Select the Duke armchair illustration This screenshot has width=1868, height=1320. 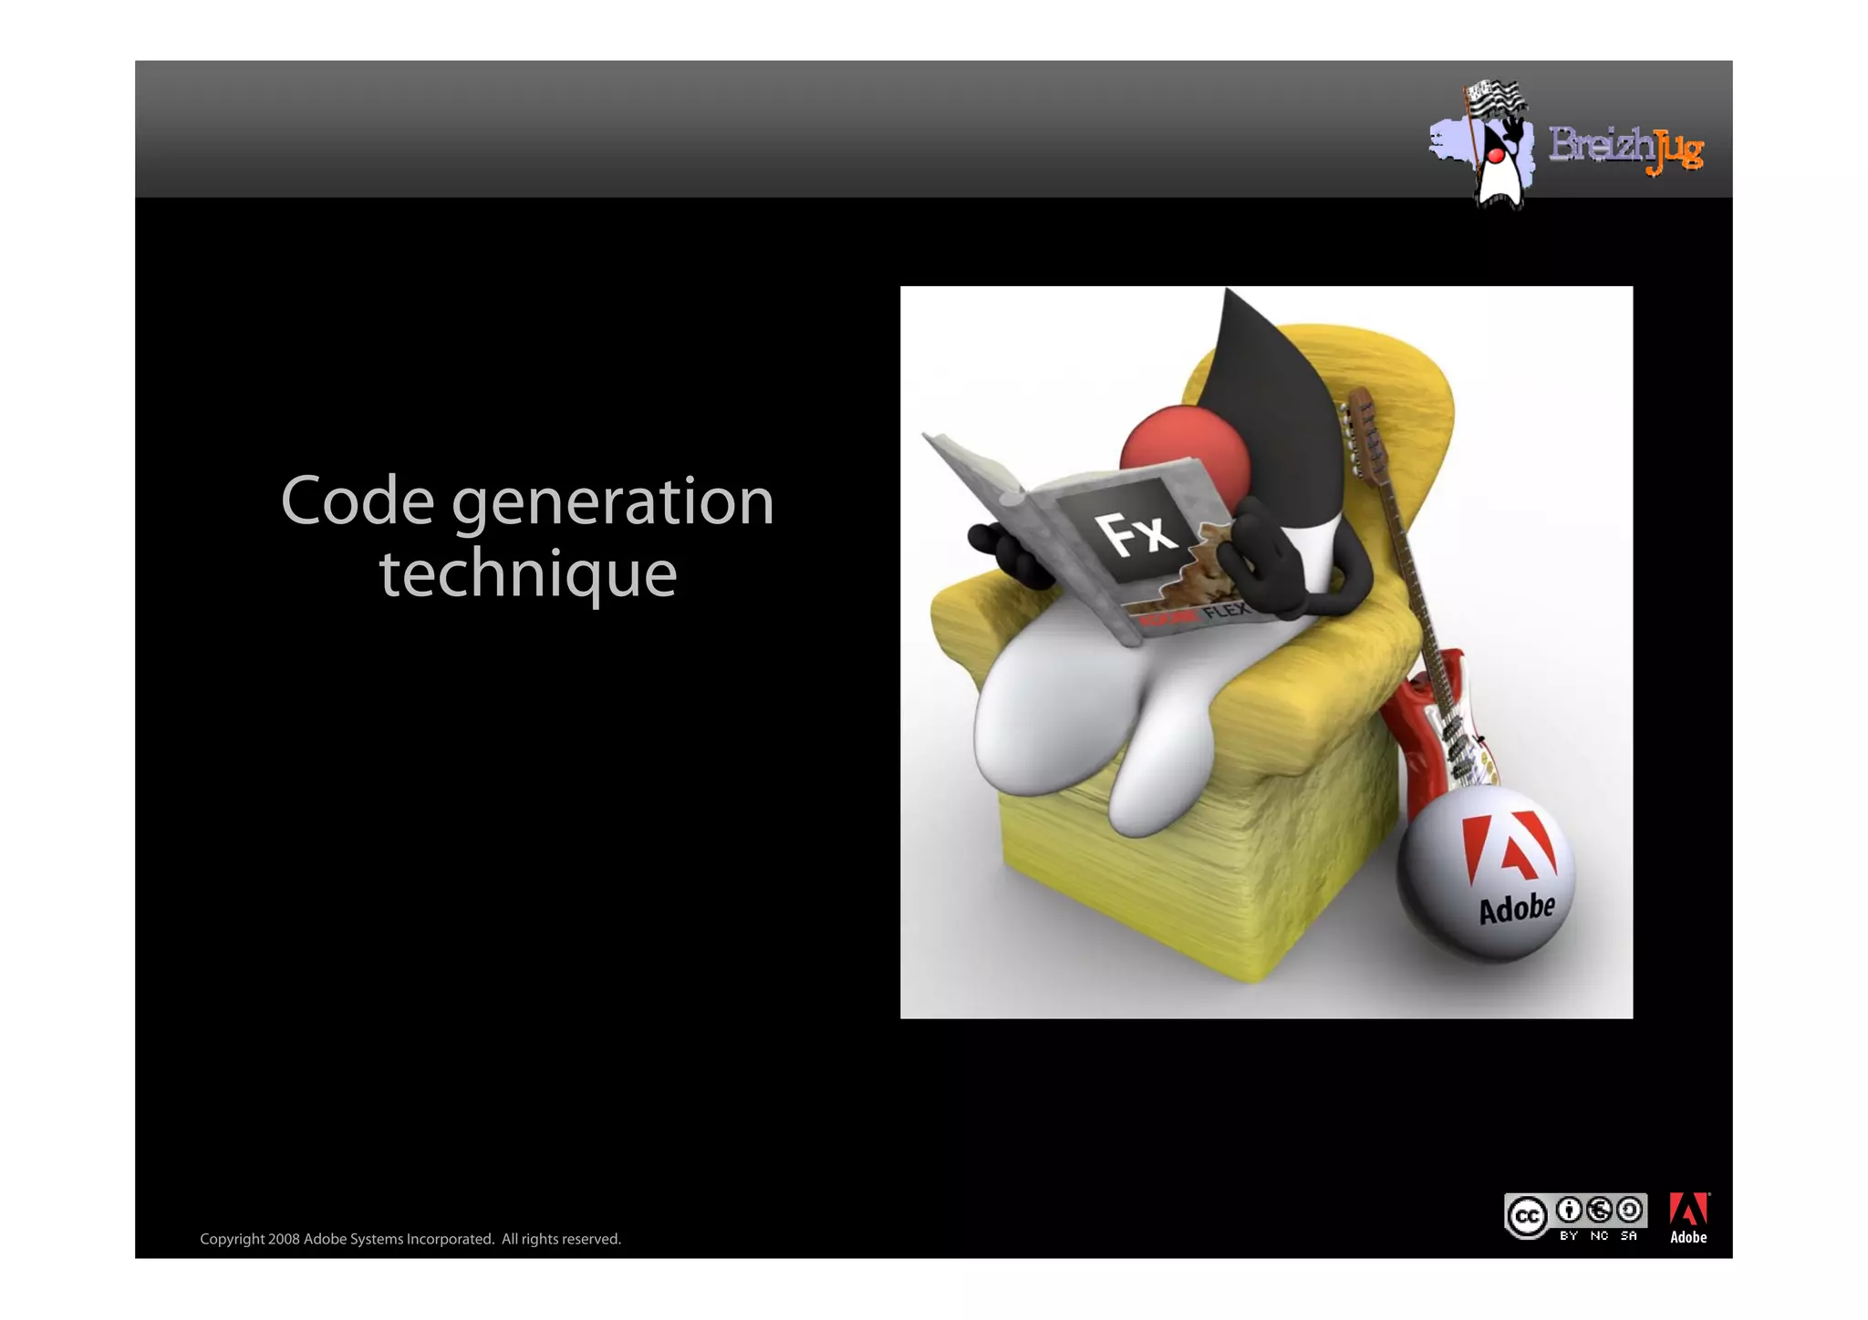[1266, 652]
